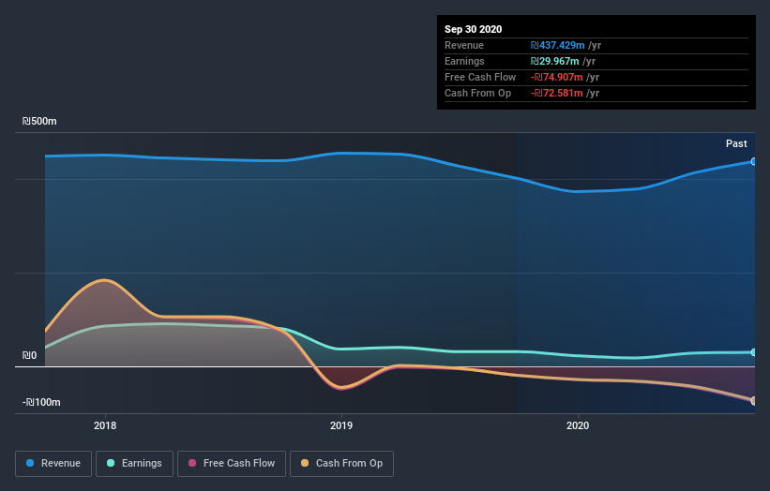The height and width of the screenshot is (491, 770).
Task: Click the -₪72.581m cash from op value
Action: 557,93
